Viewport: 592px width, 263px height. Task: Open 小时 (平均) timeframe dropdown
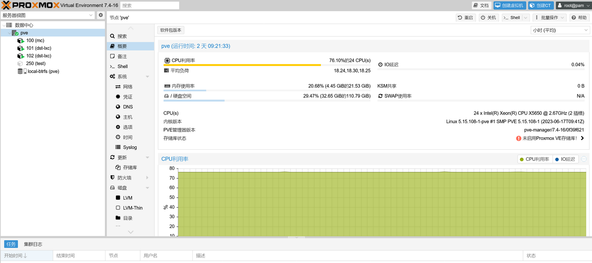[x=560, y=30]
